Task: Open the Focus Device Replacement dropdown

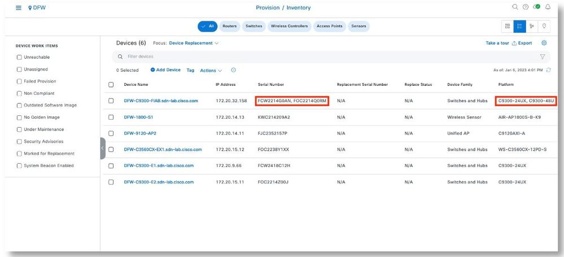Action: click(x=194, y=43)
